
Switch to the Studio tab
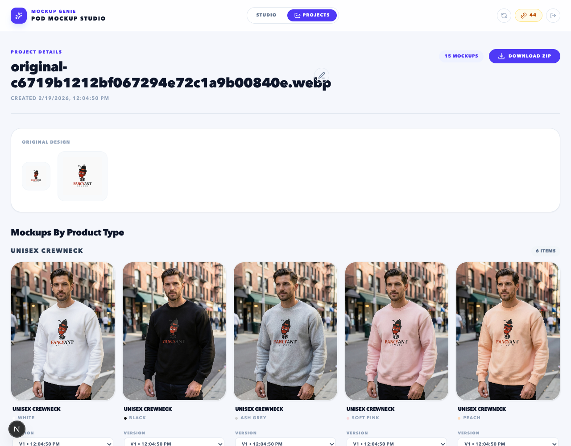pos(266,15)
